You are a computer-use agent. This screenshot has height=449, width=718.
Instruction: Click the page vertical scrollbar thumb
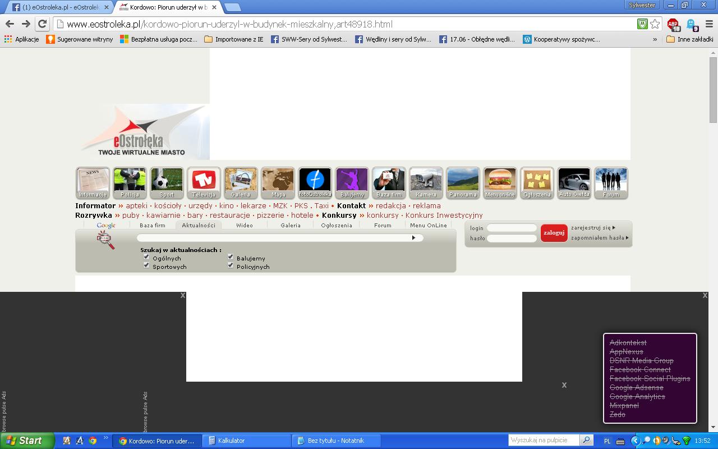[x=713, y=90]
